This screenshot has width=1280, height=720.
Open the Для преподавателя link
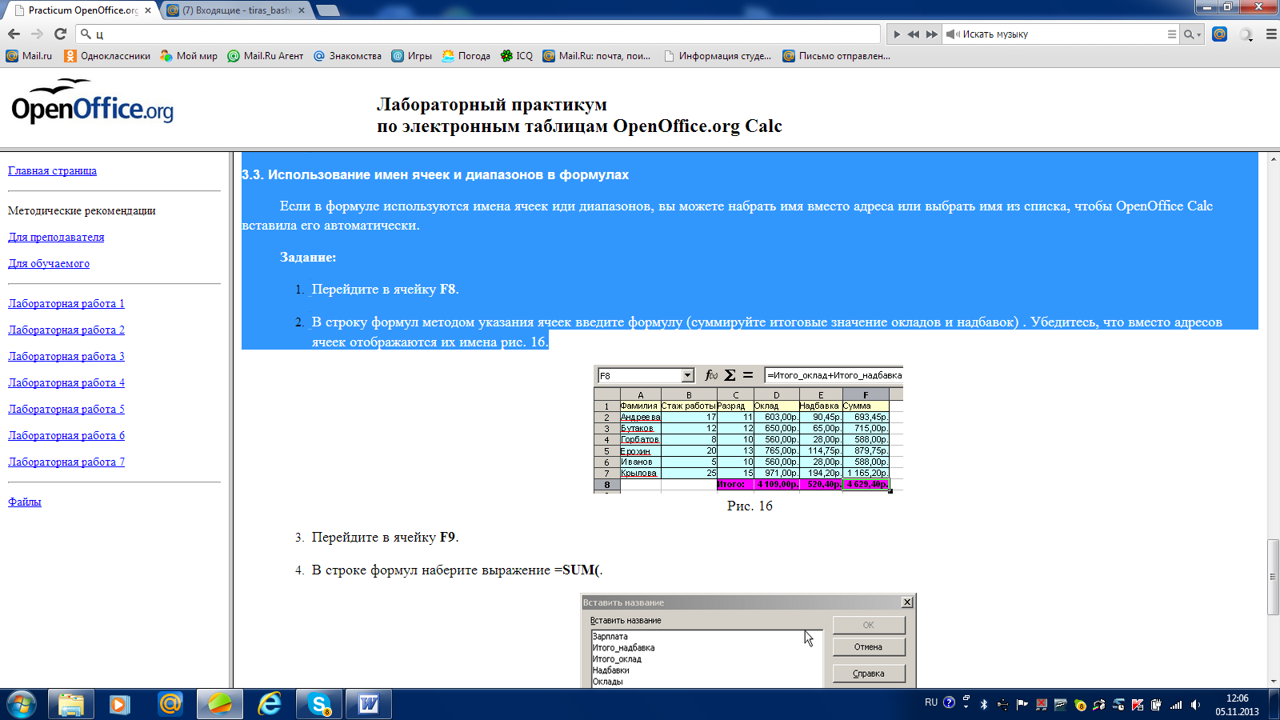56,237
